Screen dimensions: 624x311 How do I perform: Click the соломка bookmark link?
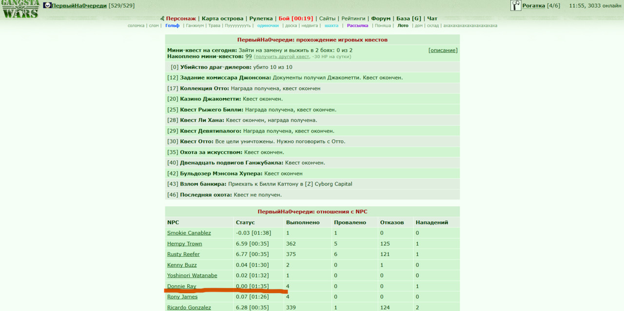pyautogui.click(x=136, y=25)
